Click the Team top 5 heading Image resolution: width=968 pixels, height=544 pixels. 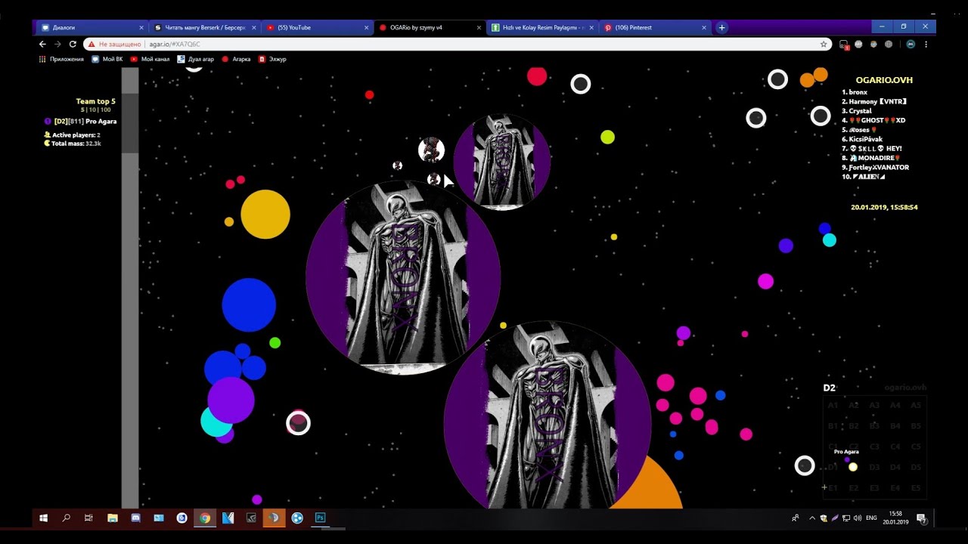[95, 101]
